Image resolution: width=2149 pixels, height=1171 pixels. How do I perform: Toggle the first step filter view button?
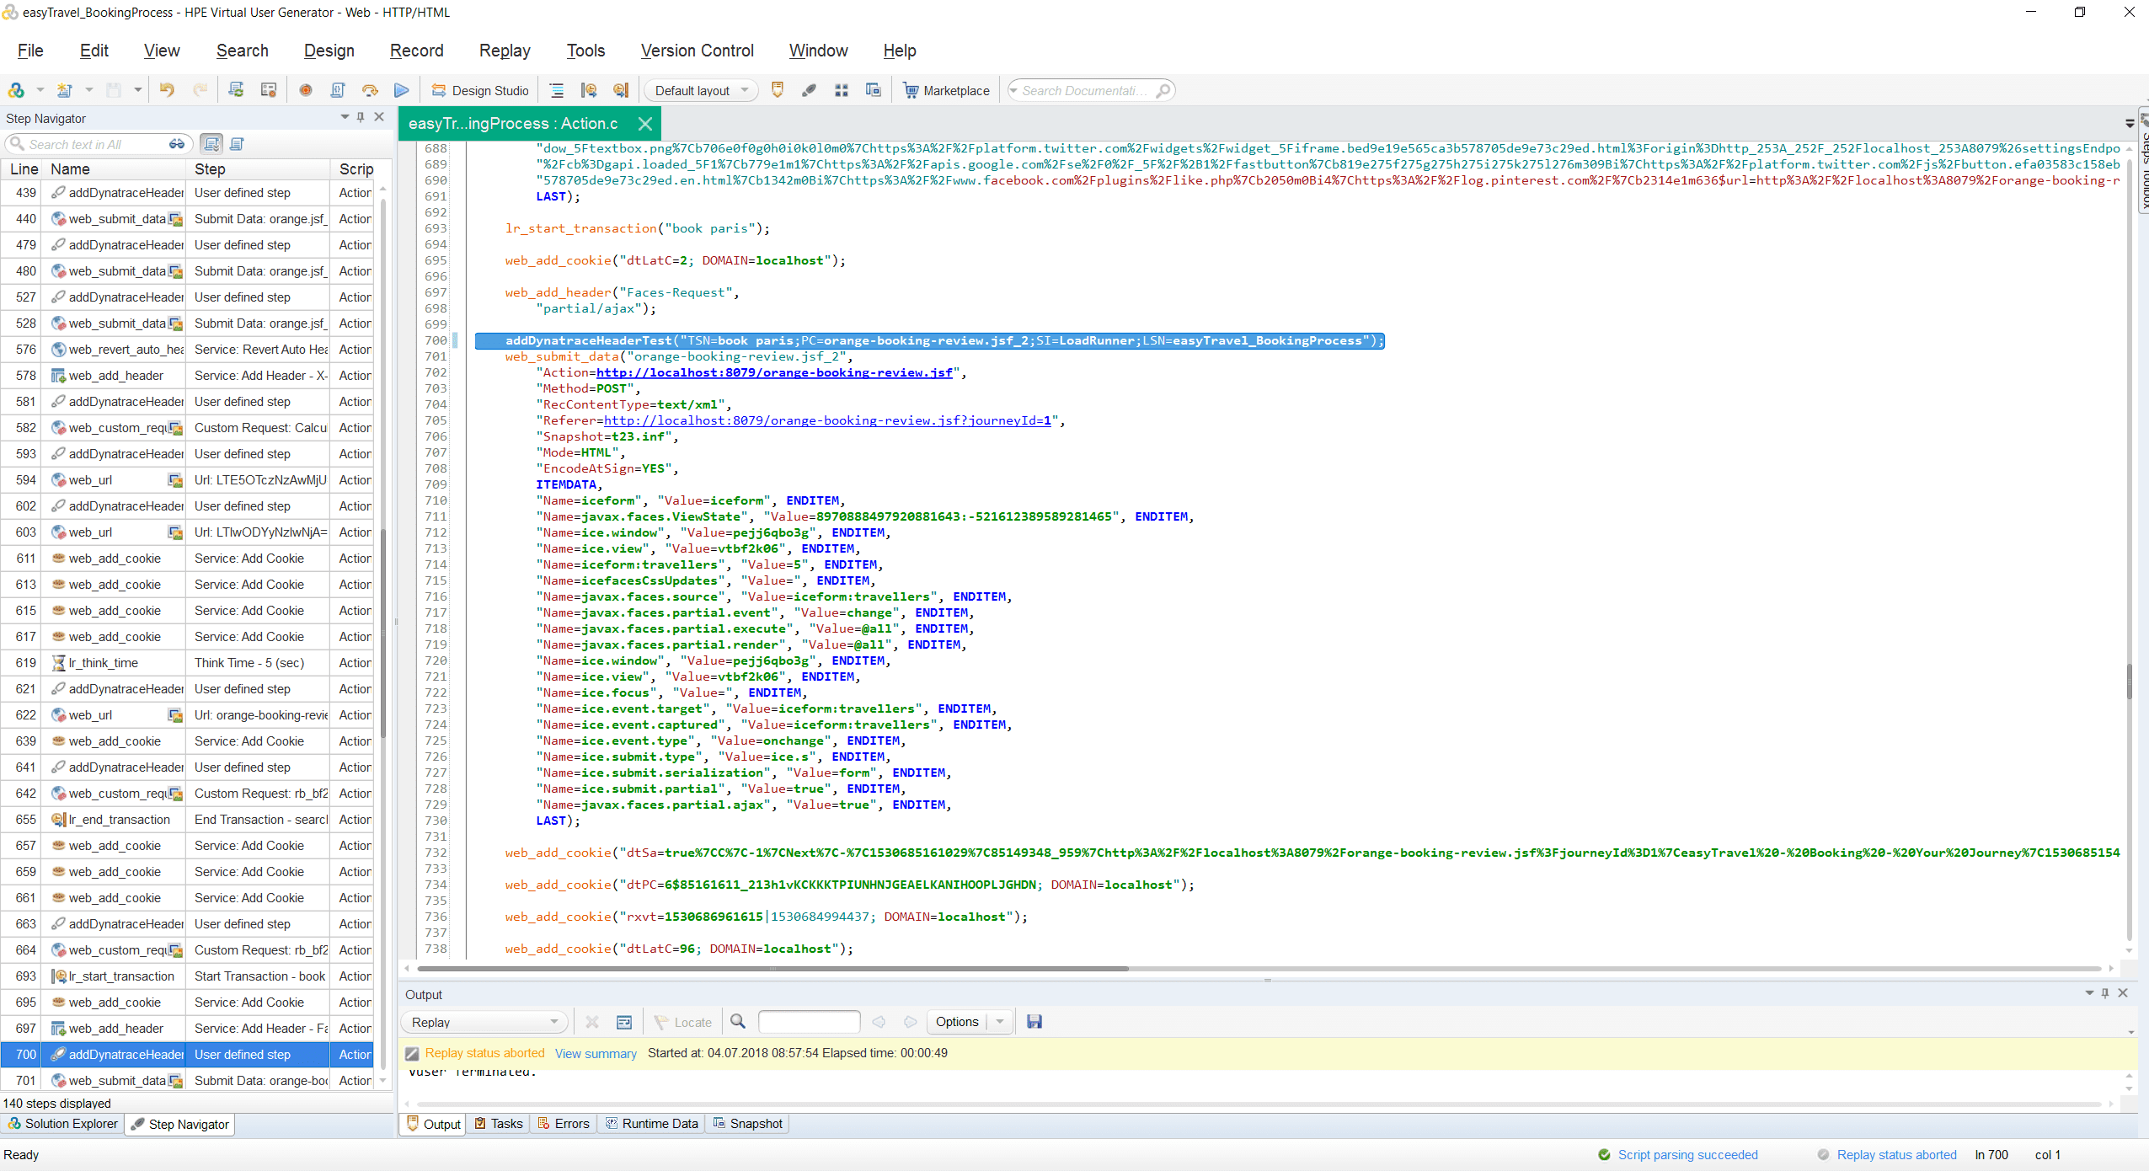coord(211,144)
